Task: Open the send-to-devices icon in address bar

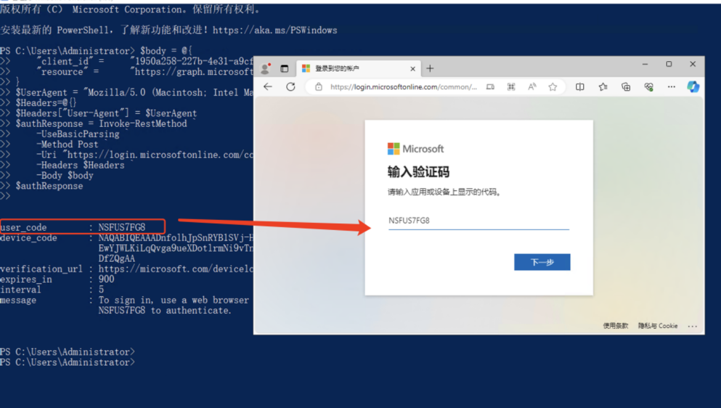Action: (x=490, y=87)
